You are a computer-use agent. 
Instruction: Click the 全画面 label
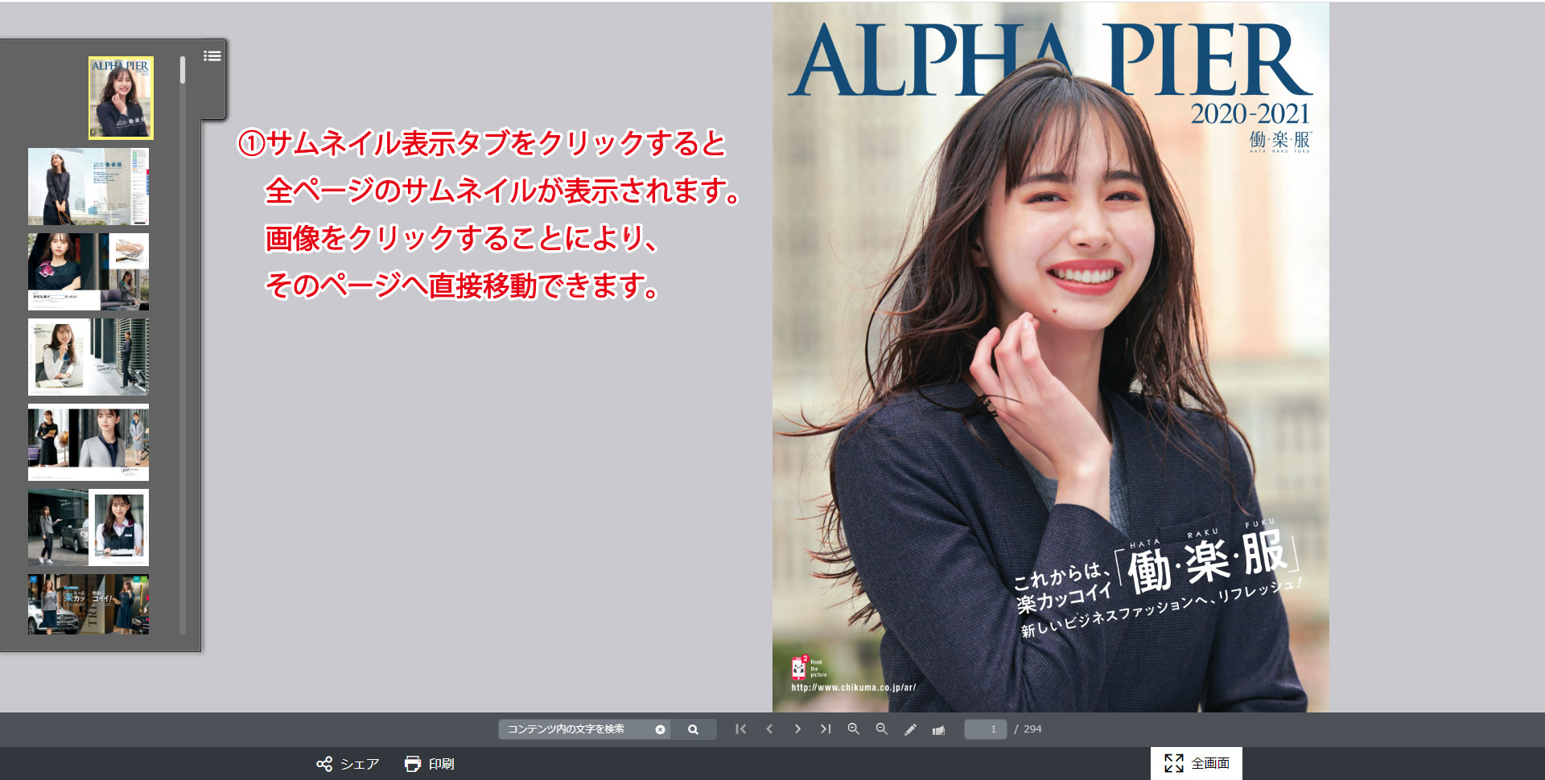pyautogui.click(x=1210, y=763)
